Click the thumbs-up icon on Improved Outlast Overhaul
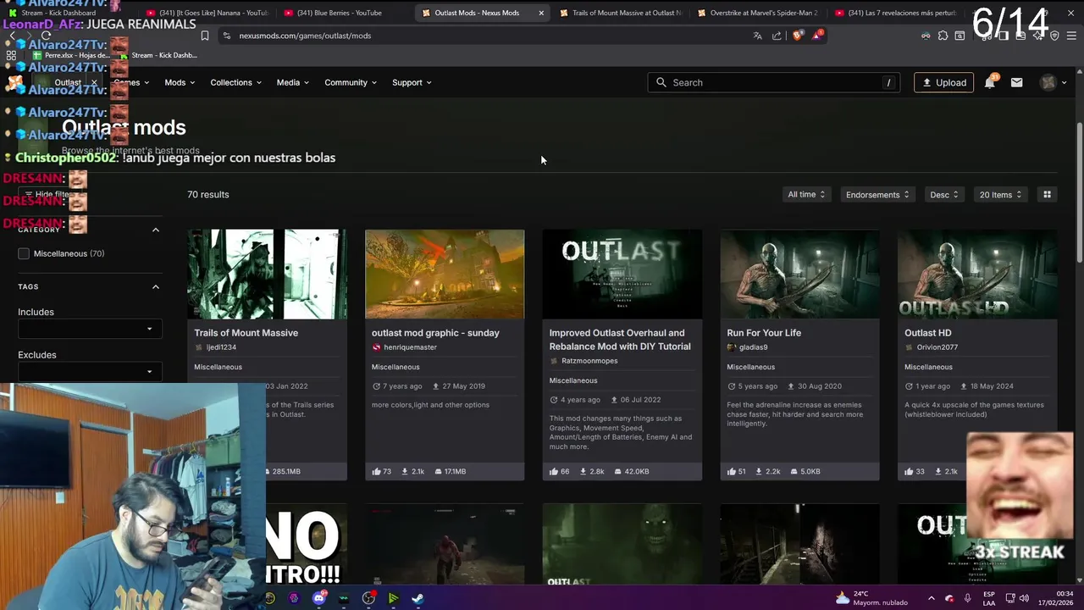 tap(554, 471)
